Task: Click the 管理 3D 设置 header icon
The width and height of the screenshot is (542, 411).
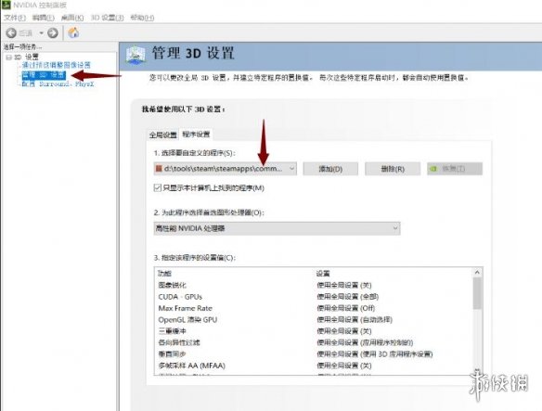Action: [x=135, y=55]
